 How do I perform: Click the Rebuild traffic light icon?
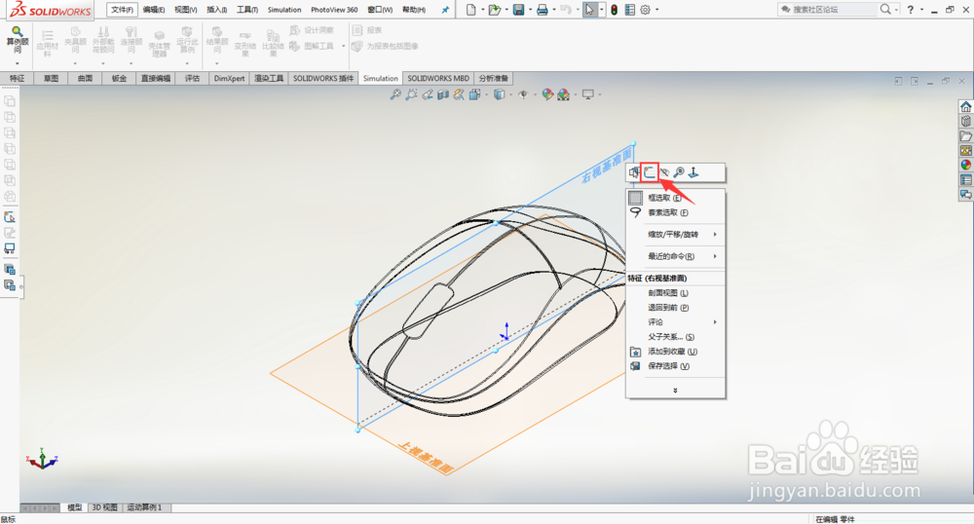(x=615, y=10)
